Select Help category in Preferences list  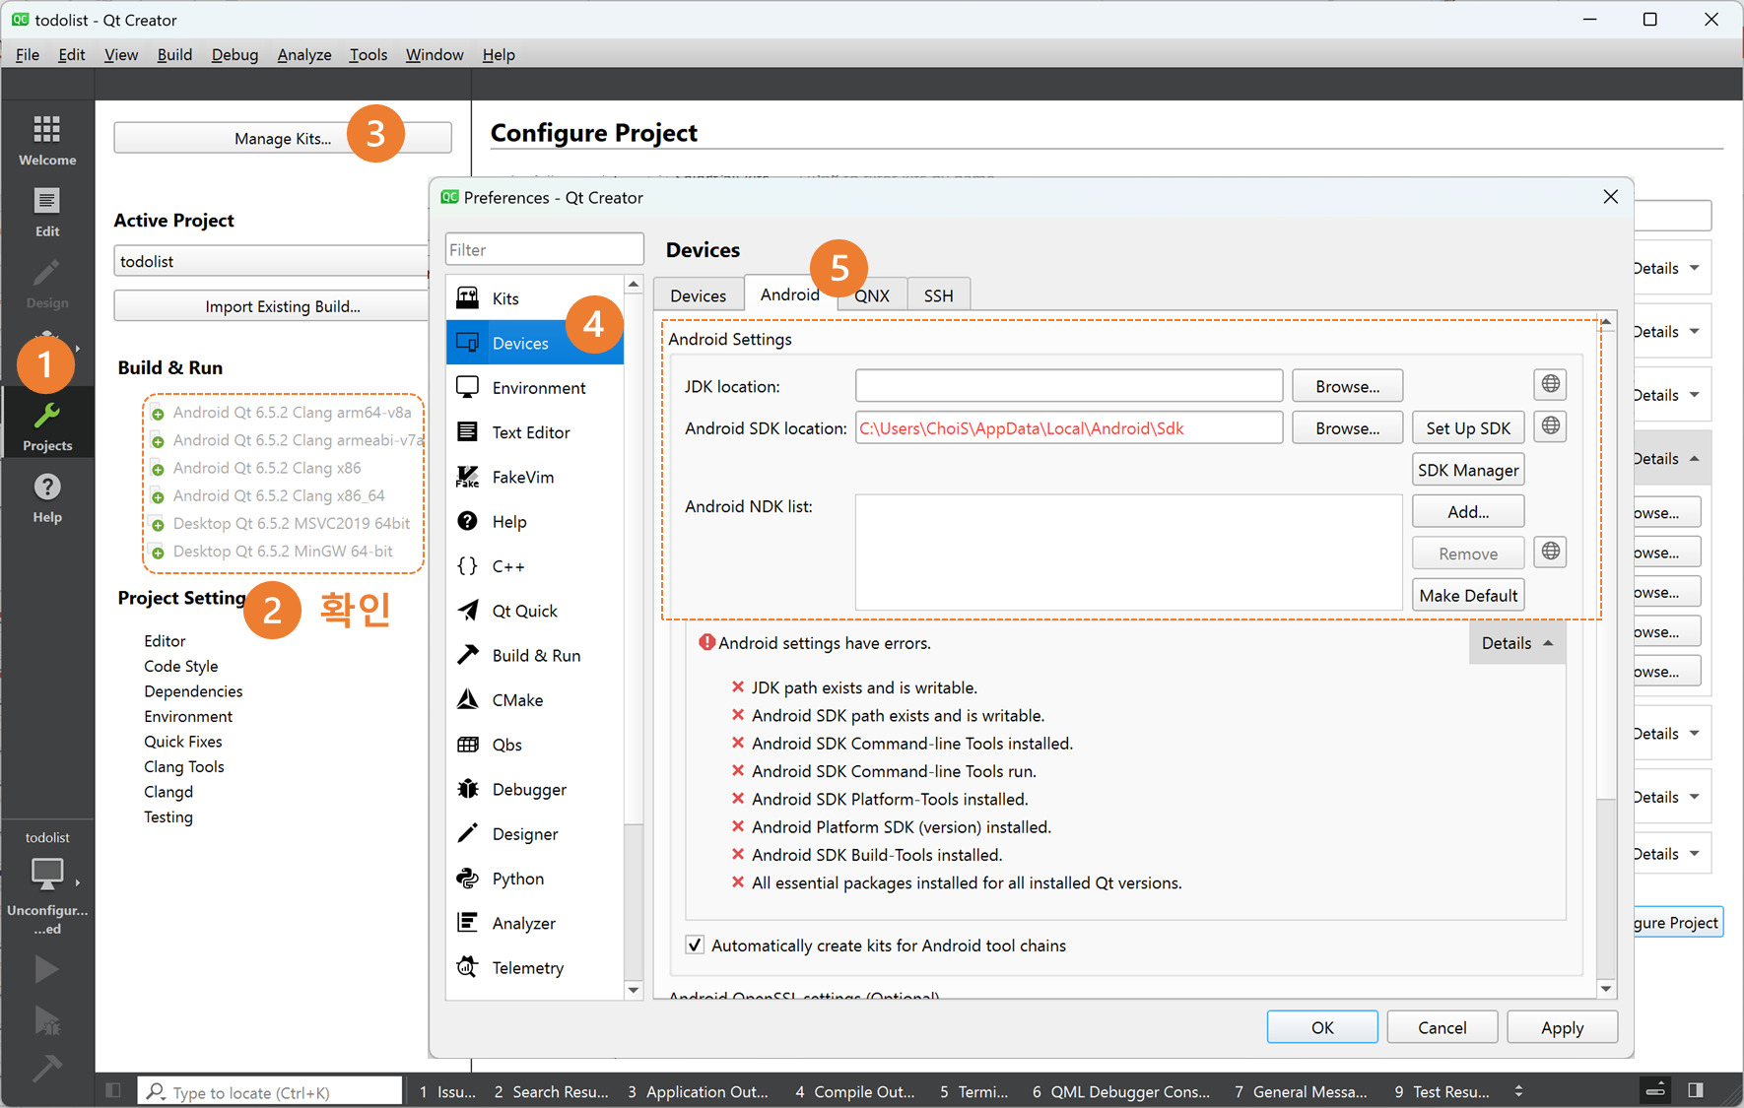pyautogui.click(x=535, y=522)
